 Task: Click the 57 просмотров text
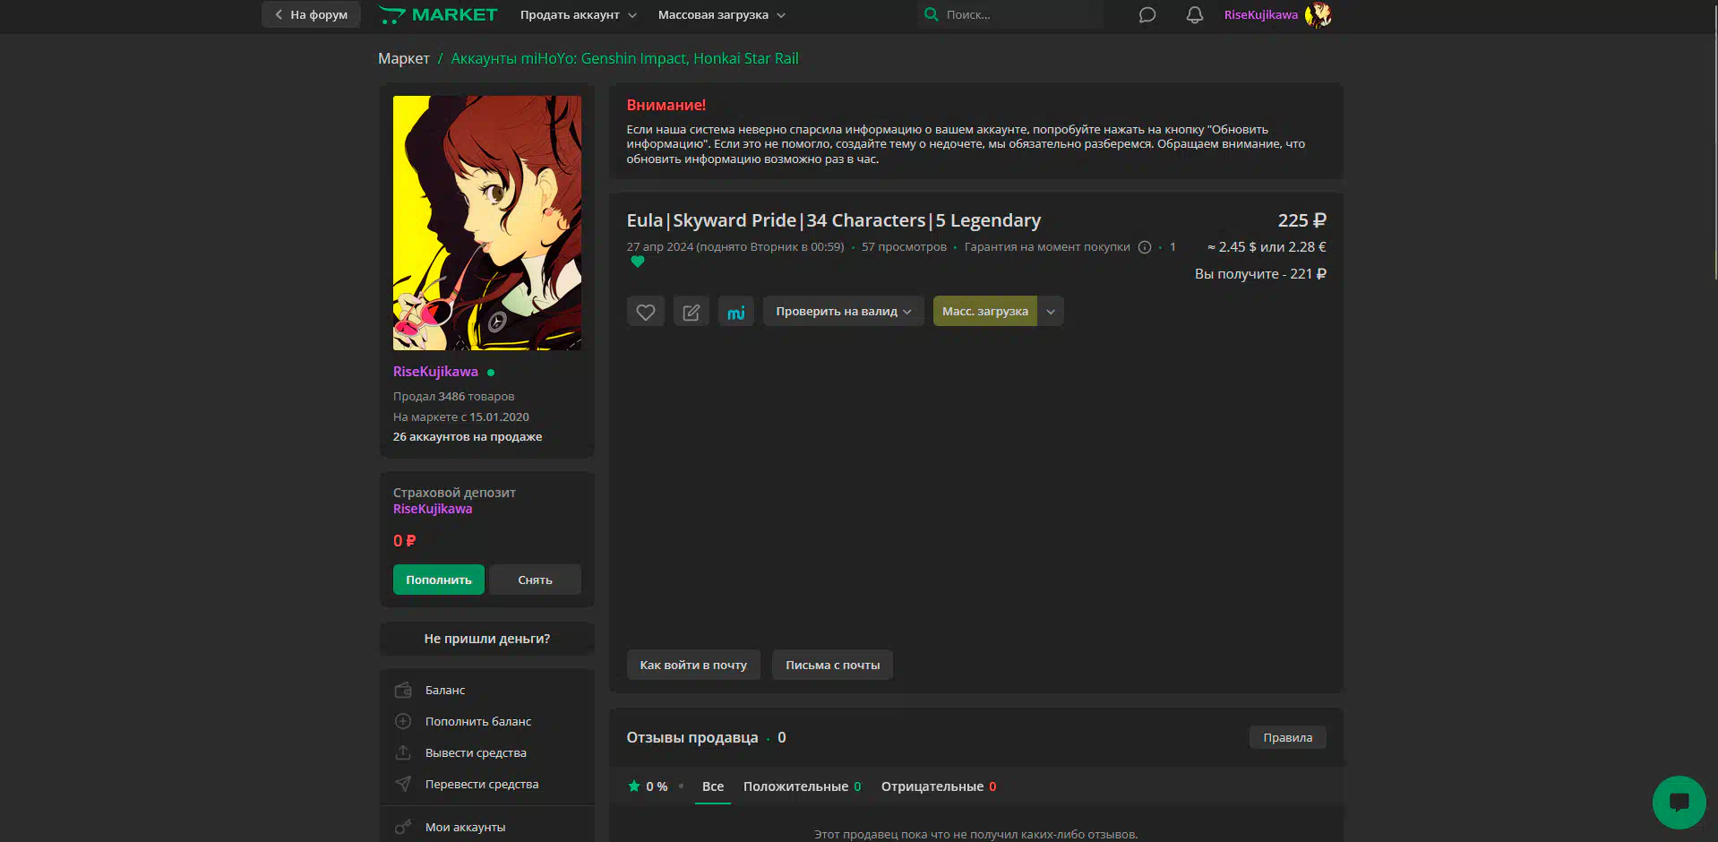point(904,247)
